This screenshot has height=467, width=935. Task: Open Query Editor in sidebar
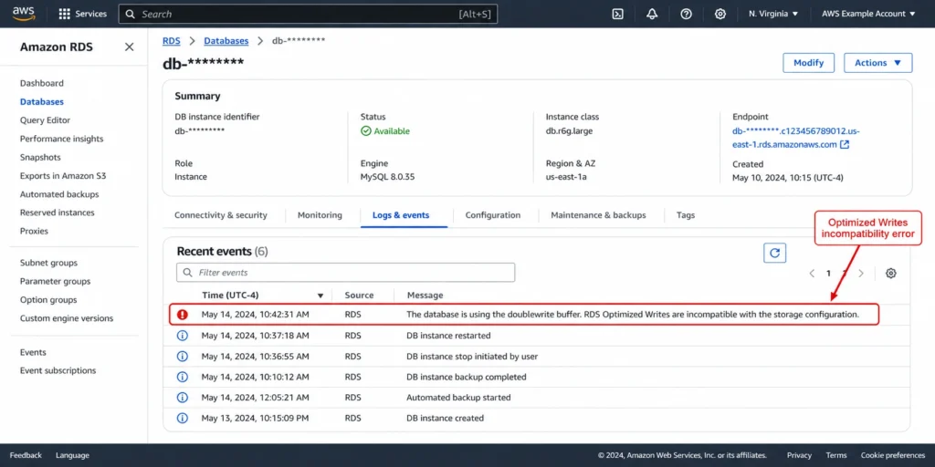click(x=45, y=120)
